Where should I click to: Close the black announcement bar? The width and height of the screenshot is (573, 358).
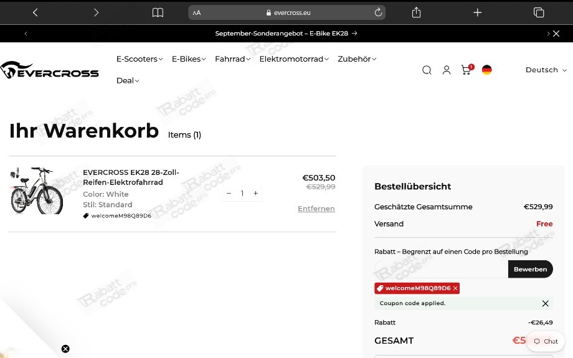[x=556, y=34]
